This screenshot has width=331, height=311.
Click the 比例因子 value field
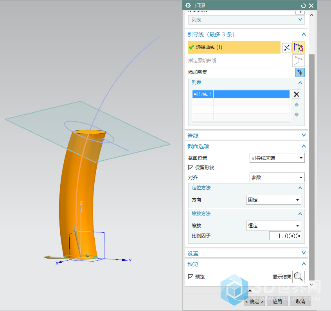(285, 236)
